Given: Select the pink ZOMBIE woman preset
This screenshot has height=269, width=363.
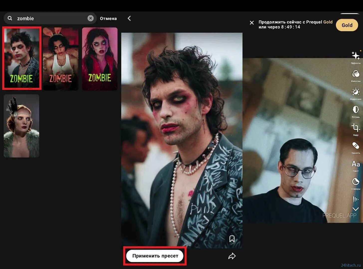Looking at the screenshot, I should pyautogui.click(x=100, y=59).
